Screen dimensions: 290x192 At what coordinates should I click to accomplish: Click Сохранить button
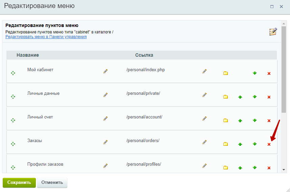click(x=19, y=183)
